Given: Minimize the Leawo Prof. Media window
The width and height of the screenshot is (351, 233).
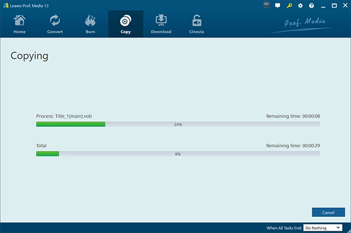Looking at the screenshot, I should pyautogui.click(x=323, y=6).
